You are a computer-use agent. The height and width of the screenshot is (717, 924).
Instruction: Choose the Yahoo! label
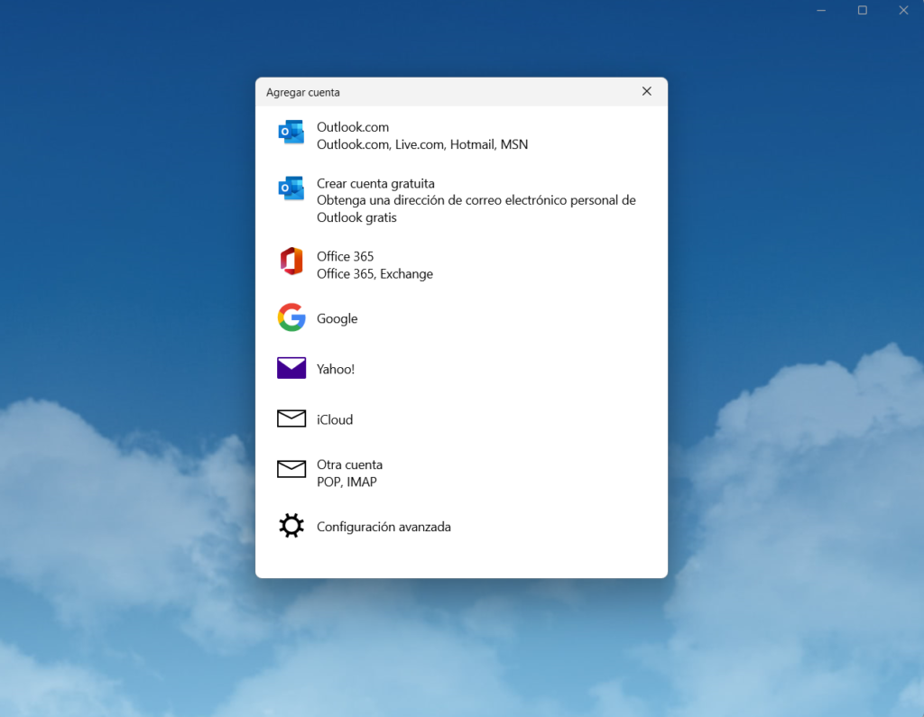tap(336, 370)
